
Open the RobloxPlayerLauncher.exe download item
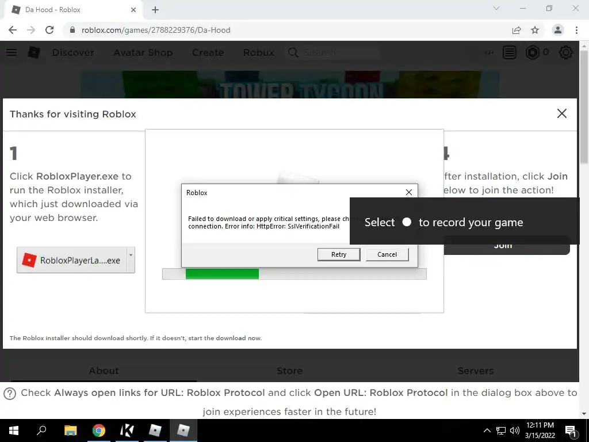click(72, 260)
